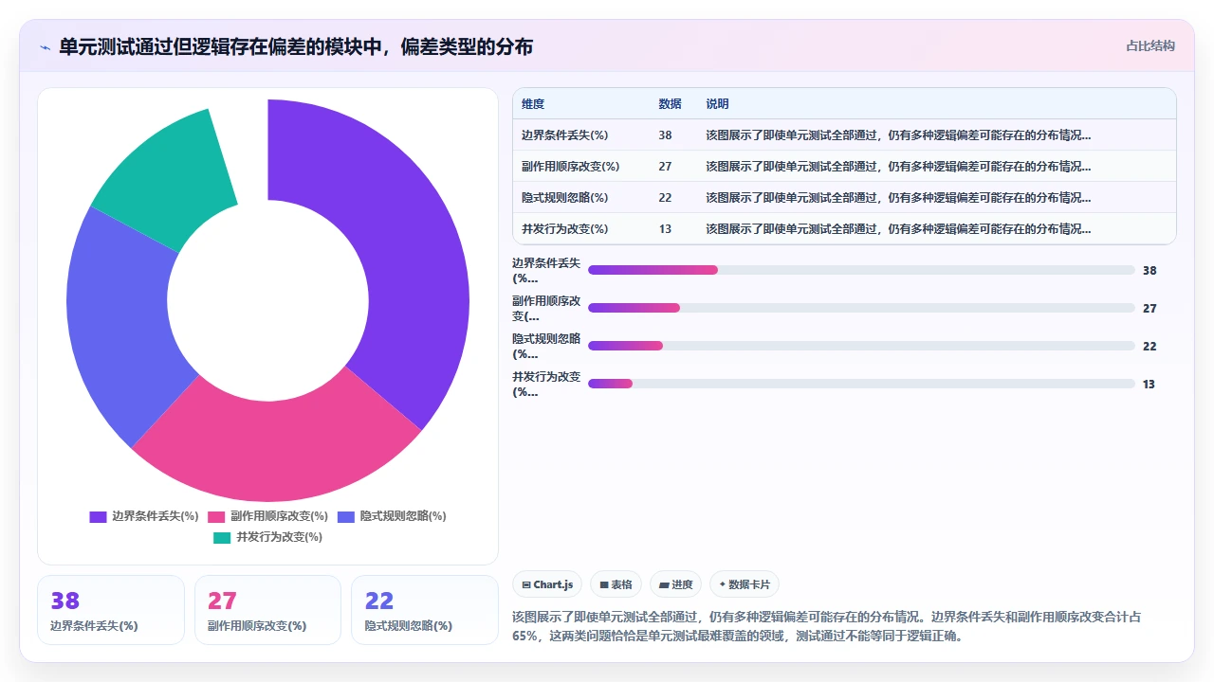Toggle 副作用顺序改变(%) legend color box
1214x682 pixels.
(216, 516)
